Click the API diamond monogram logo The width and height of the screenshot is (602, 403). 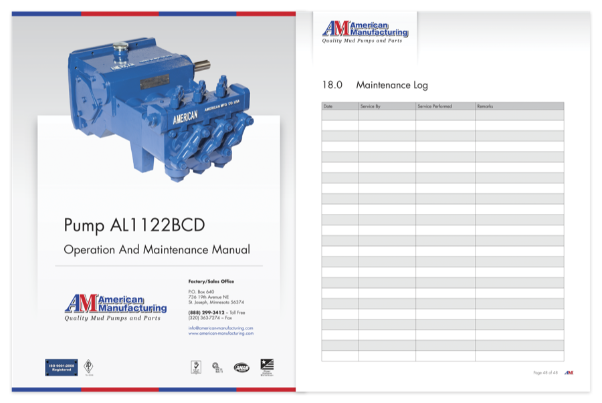coord(89,367)
